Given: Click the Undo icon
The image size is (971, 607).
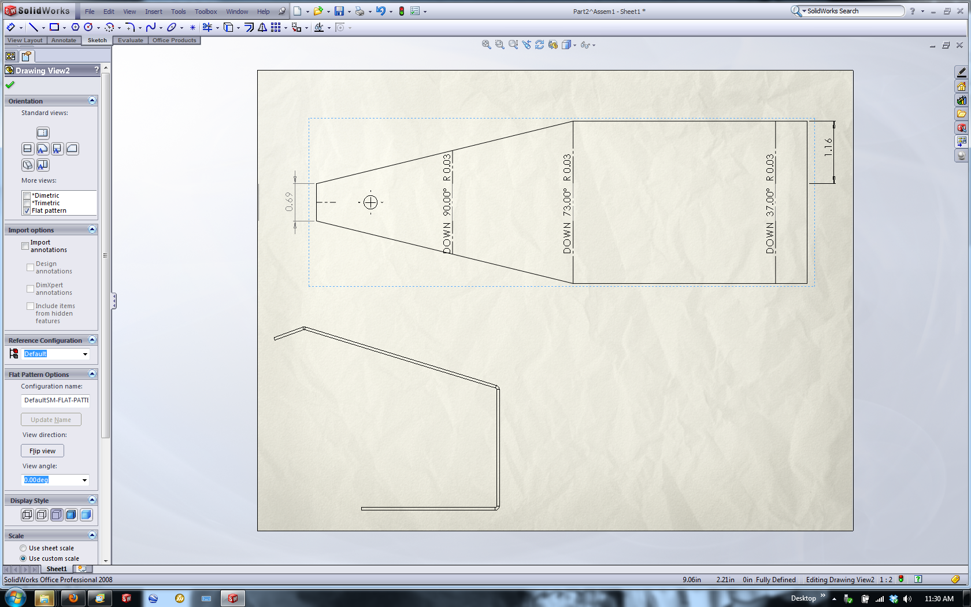Looking at the screenshot, I should click(380, 11).
